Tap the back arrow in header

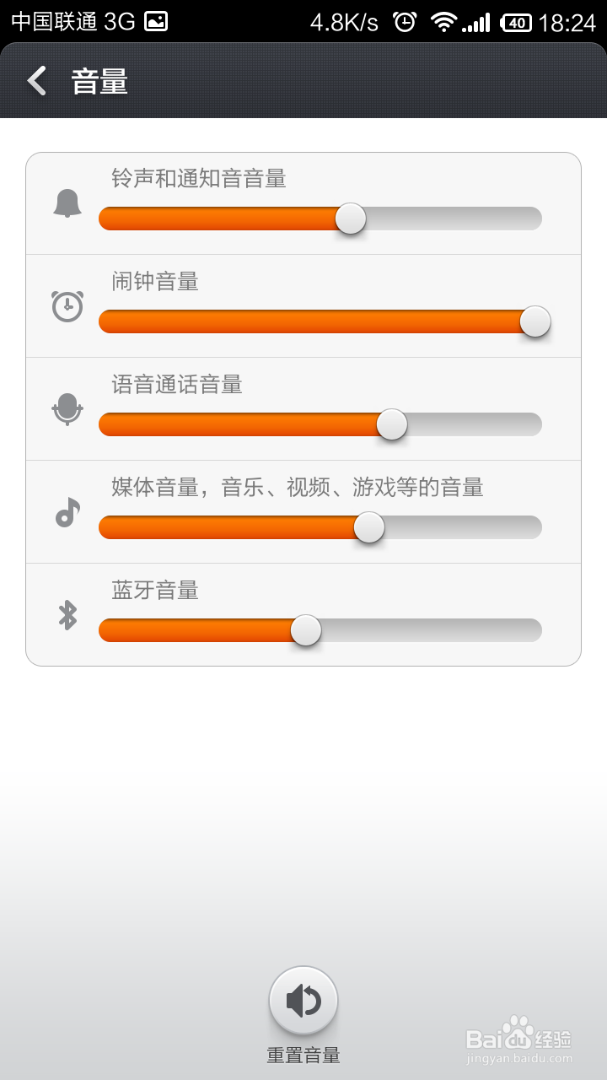pyautogui.click(x=36, y=81)
